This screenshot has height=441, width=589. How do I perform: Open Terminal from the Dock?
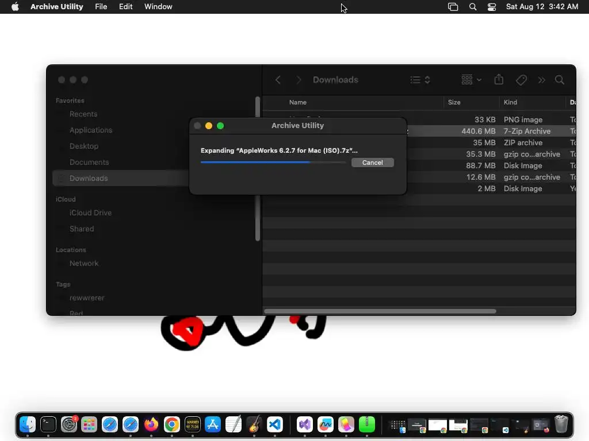48,424
